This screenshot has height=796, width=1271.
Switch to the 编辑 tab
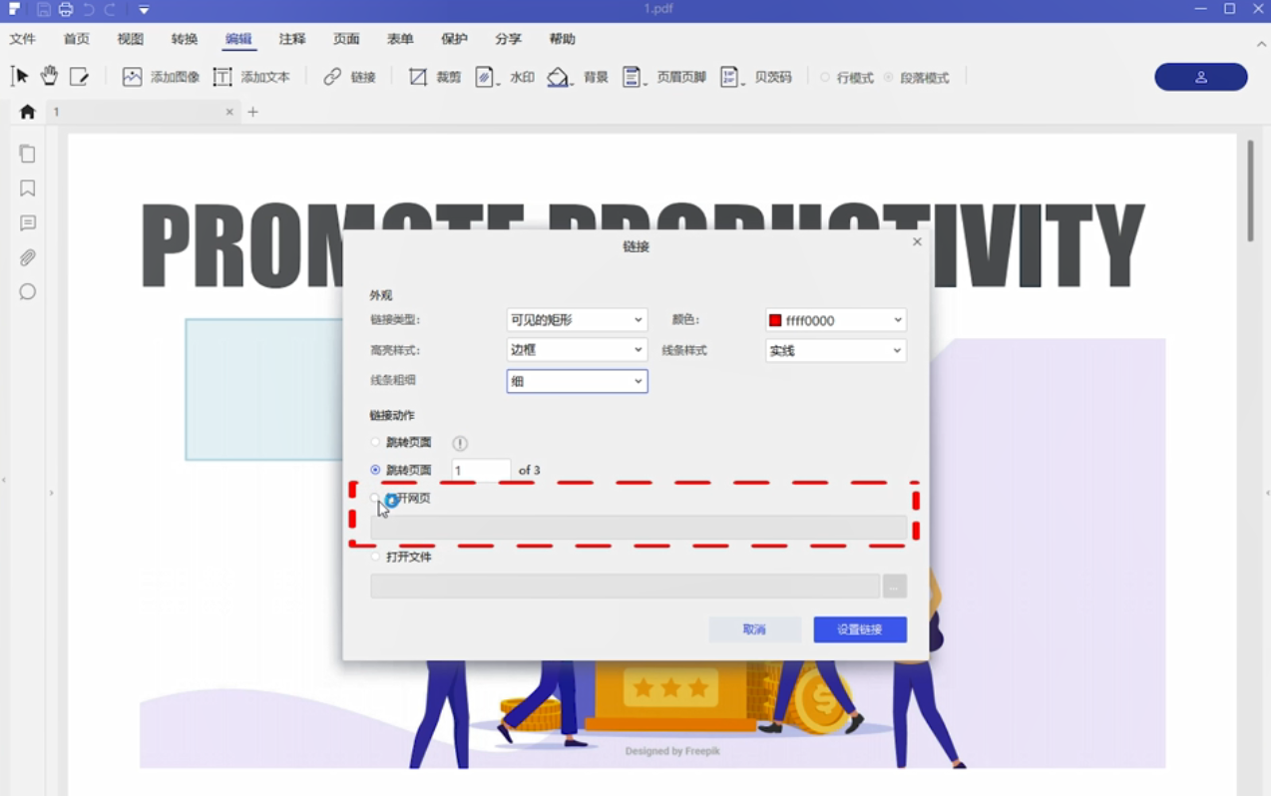click(238, 39)
